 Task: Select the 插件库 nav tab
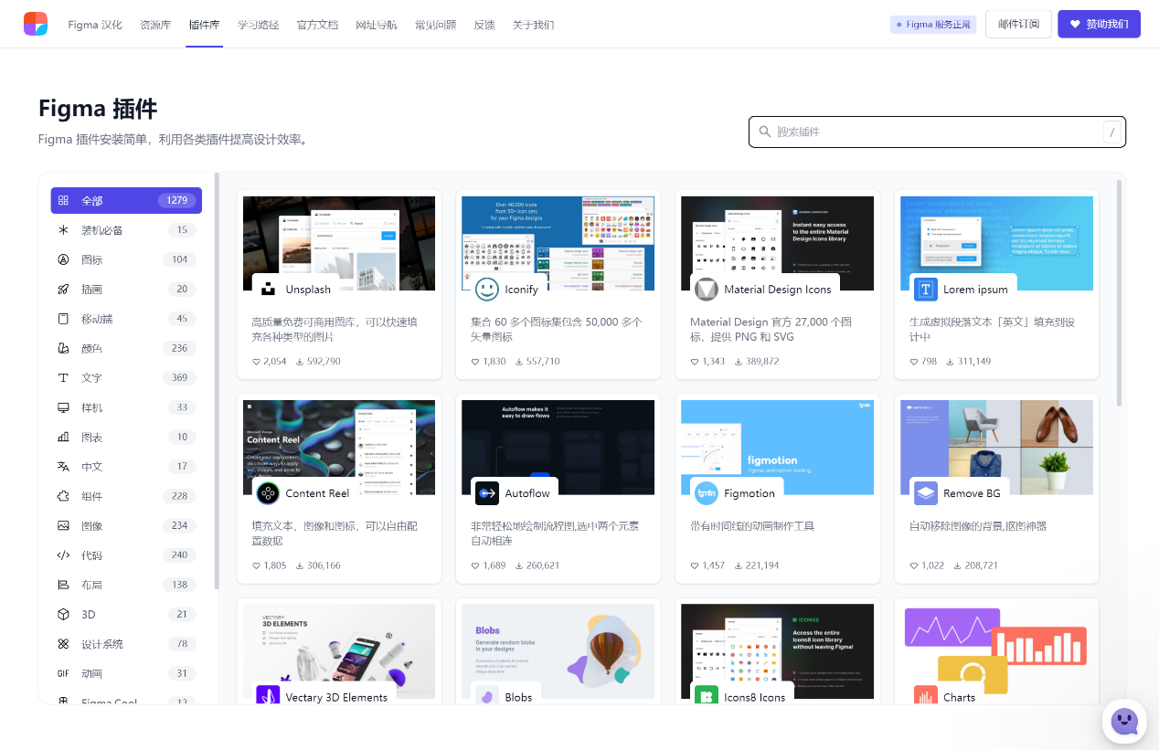pos(204,25)
